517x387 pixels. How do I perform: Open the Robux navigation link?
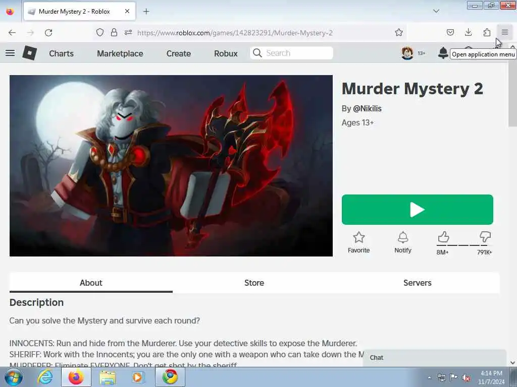click(226, 53)
